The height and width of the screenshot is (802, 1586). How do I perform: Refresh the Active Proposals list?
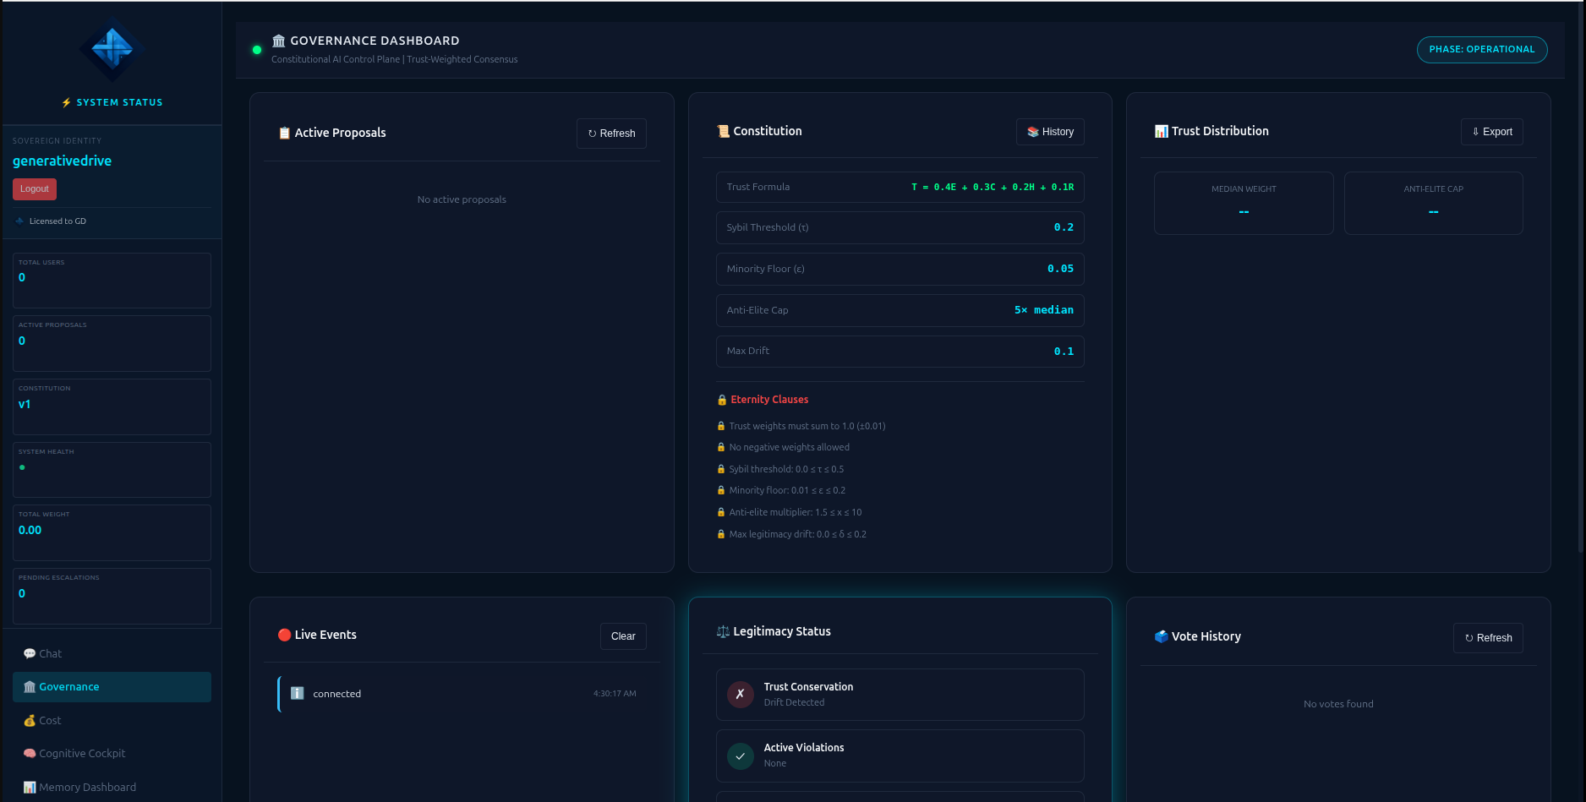610,133
